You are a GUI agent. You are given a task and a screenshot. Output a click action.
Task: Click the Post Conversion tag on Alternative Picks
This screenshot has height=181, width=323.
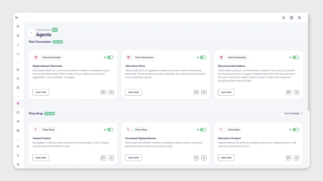(x=144, y=57)
